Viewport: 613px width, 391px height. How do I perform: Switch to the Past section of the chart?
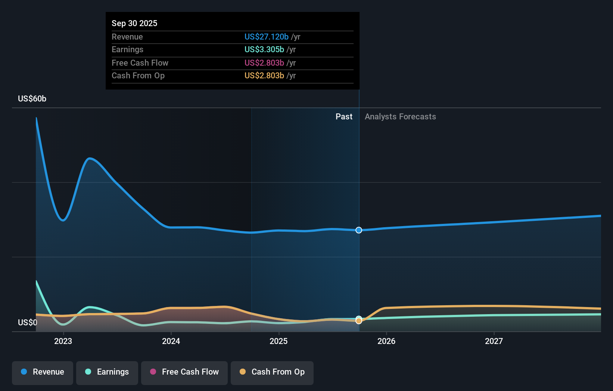coord(344,116)
